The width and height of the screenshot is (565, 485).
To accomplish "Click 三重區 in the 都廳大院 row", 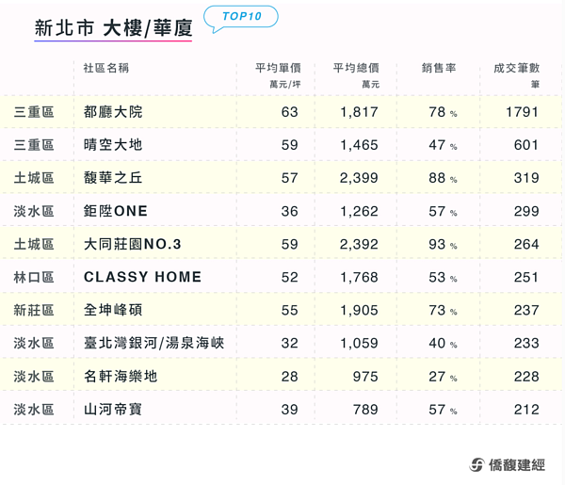I will [x=34, y=112].
